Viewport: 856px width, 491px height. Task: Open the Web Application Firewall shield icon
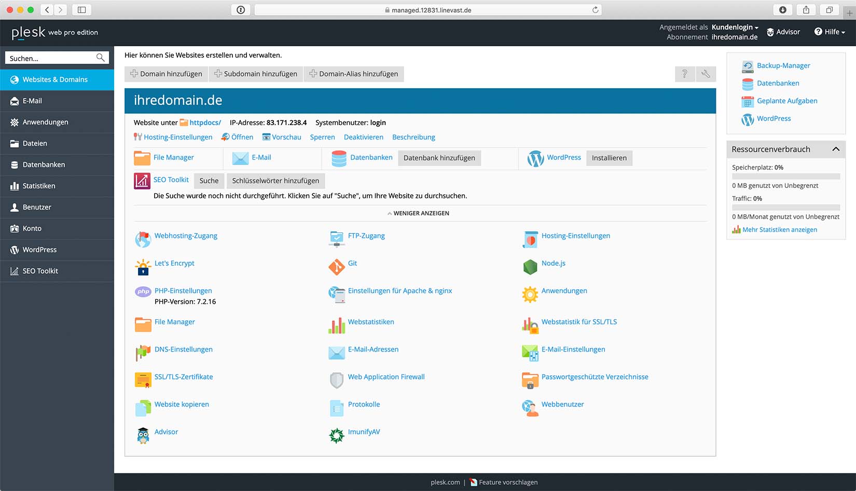pyautogui.click(x=337, y=380)
